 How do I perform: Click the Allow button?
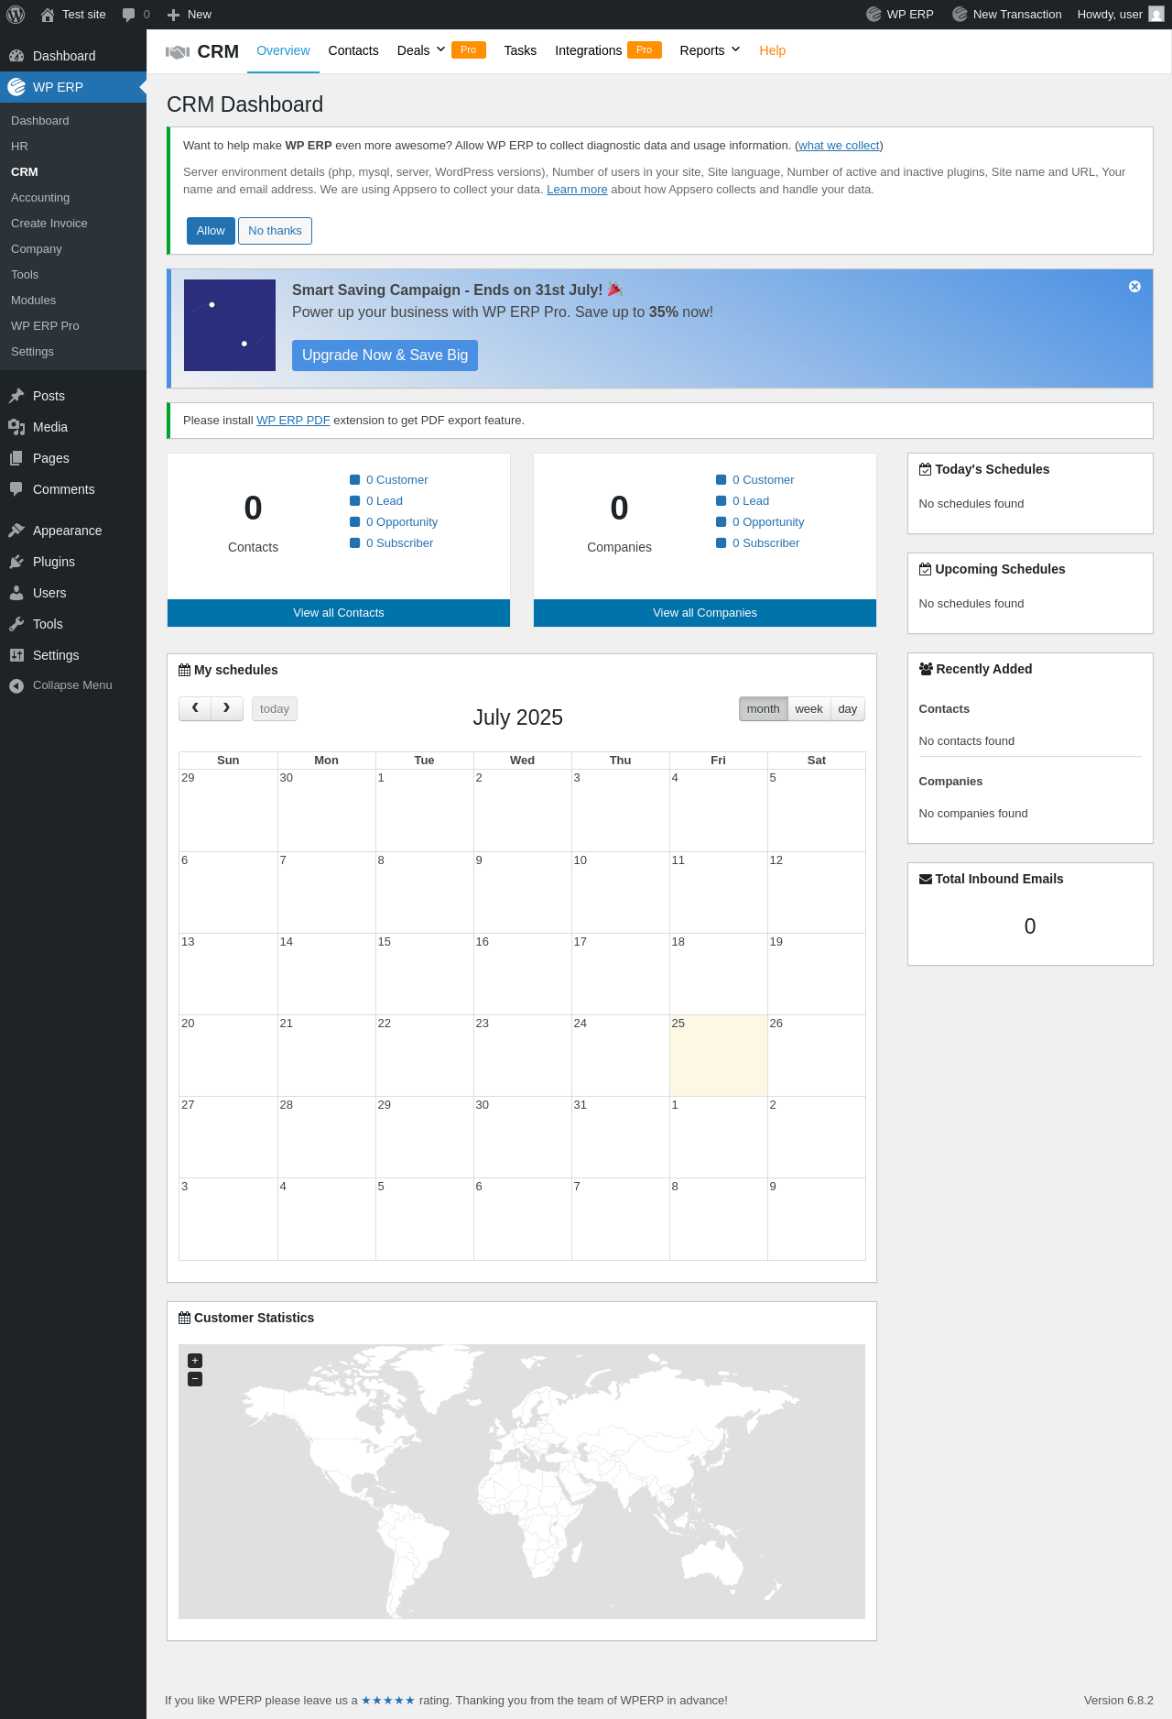click(211, 231)
